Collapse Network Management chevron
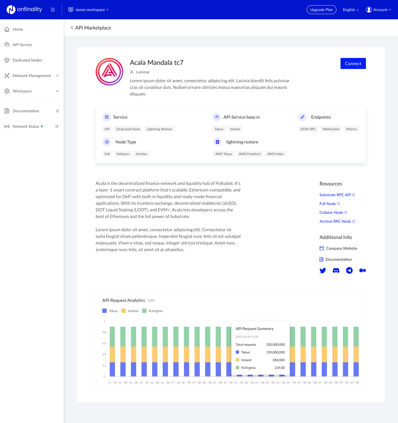The height and width of the screenshot is (423, 398). coord(57,76)
